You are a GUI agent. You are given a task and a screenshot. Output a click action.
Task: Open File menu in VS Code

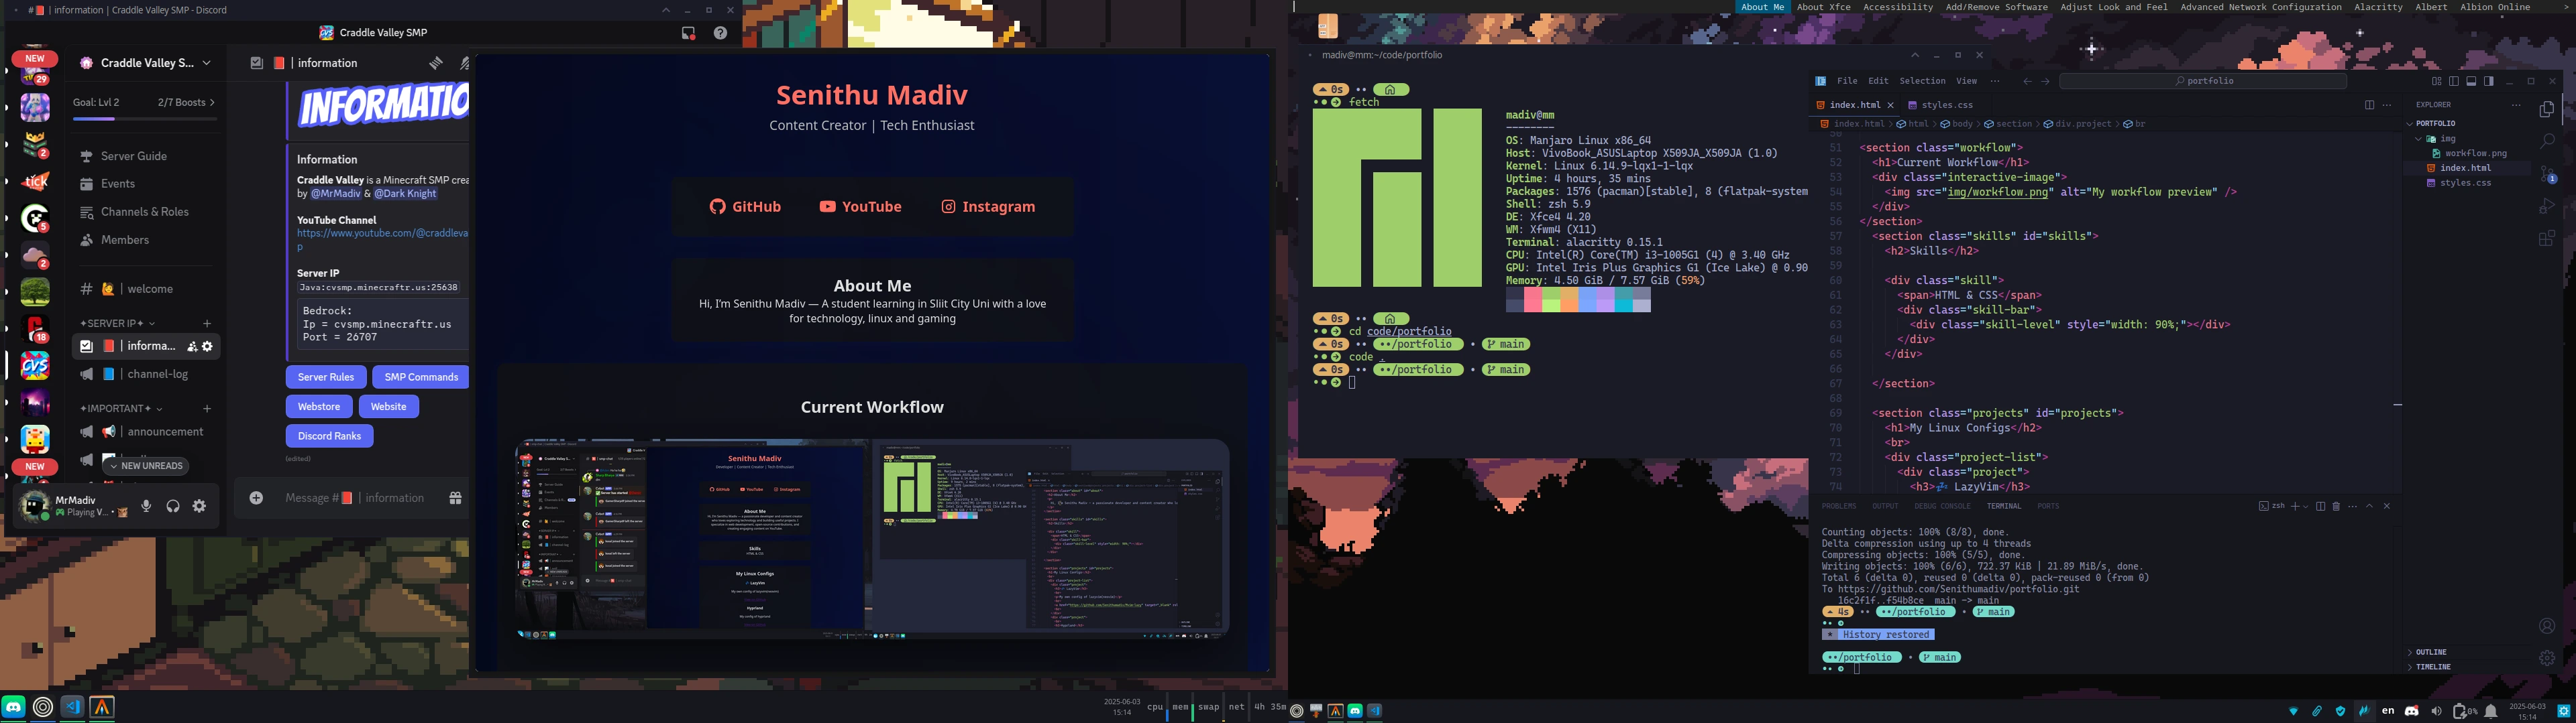click(1847, 82)
